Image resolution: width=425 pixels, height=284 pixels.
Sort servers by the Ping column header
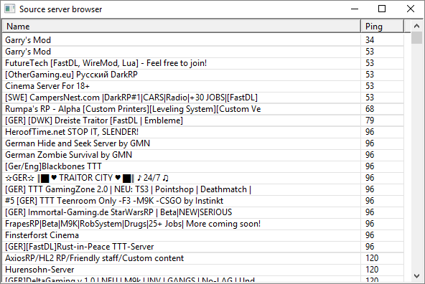point(382,27)
